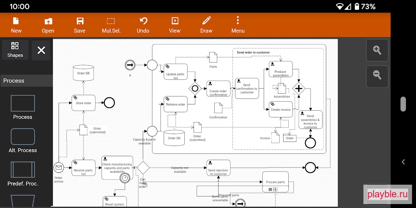The width and height of the screenshot is (416, 208).
Task: Select the Create order confirmation task
Action: [218, 89]
